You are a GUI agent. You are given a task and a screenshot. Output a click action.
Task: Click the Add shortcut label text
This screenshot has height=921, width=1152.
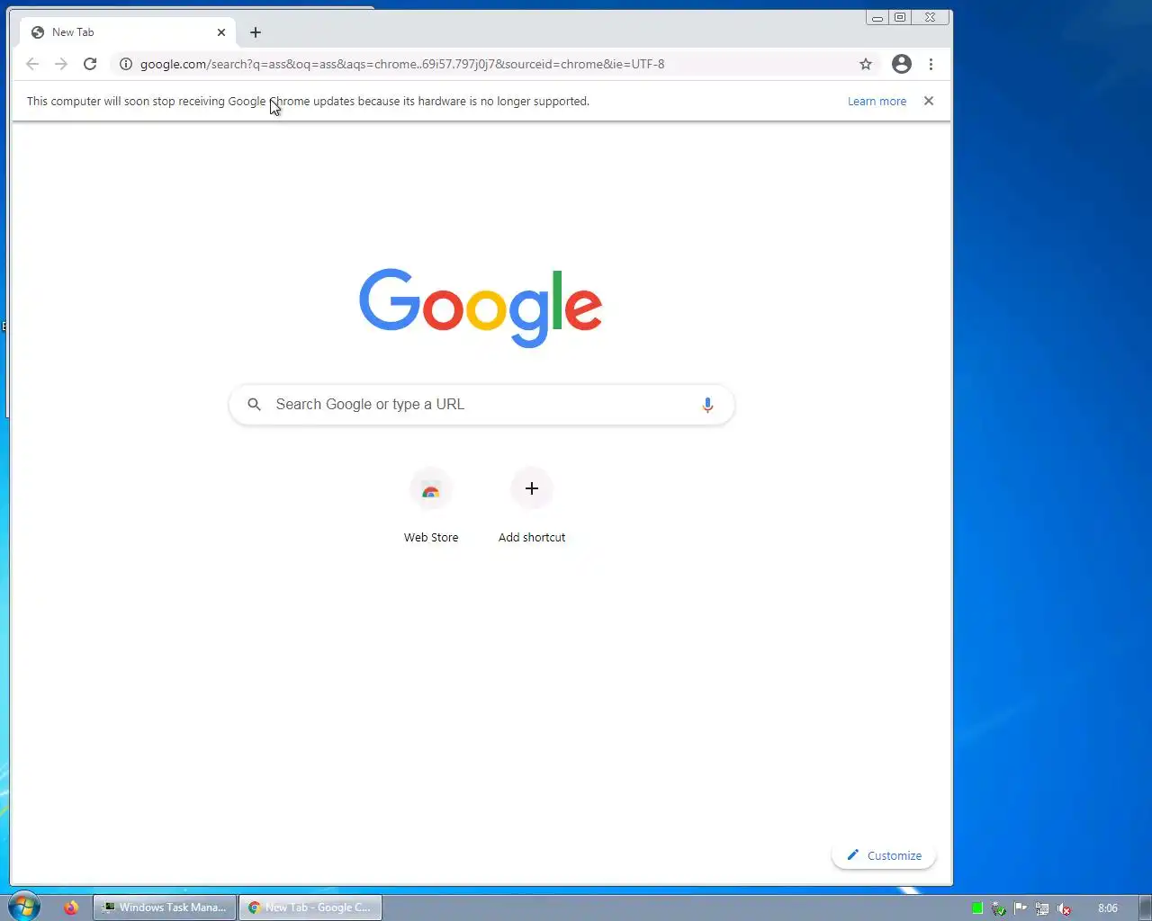click(x=532, y=537)
